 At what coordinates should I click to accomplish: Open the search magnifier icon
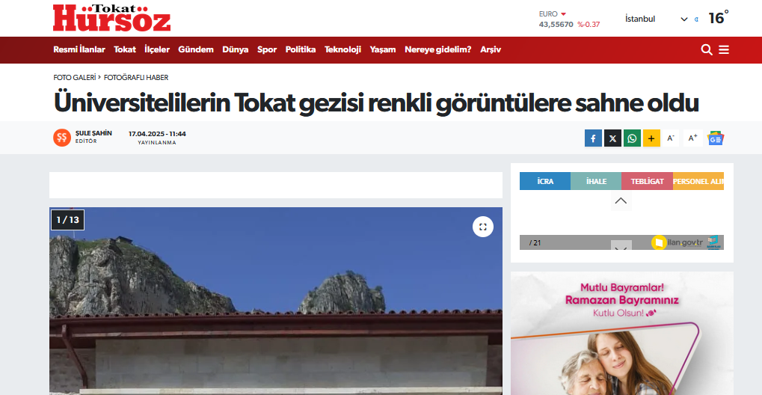pyautogui.click(x=707, y=49)
